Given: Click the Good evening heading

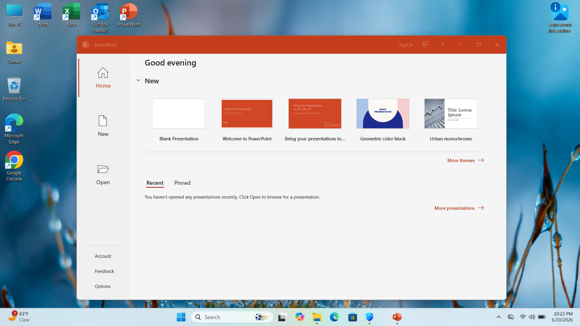Looking at the screenshot, I should [170, 63].
